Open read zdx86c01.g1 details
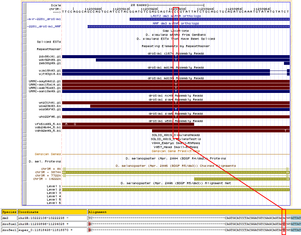 pos(49,56)
